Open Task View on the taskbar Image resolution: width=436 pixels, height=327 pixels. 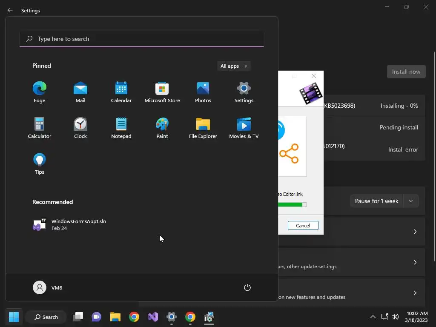tap(78, 317)
